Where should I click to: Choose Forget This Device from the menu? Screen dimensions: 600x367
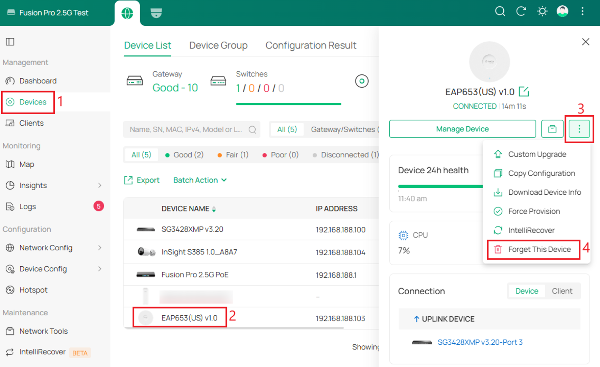point(534,249)
